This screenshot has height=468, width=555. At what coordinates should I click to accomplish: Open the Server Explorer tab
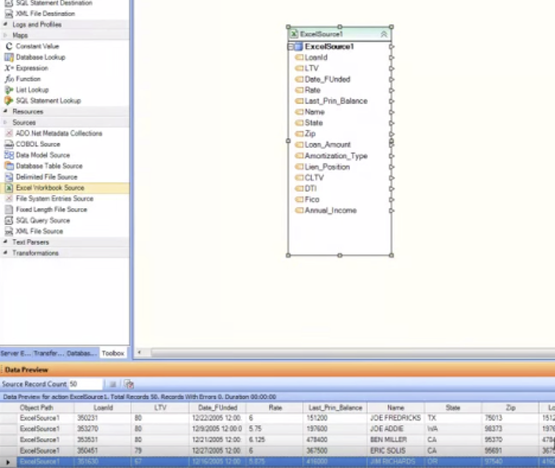point(15,354)
